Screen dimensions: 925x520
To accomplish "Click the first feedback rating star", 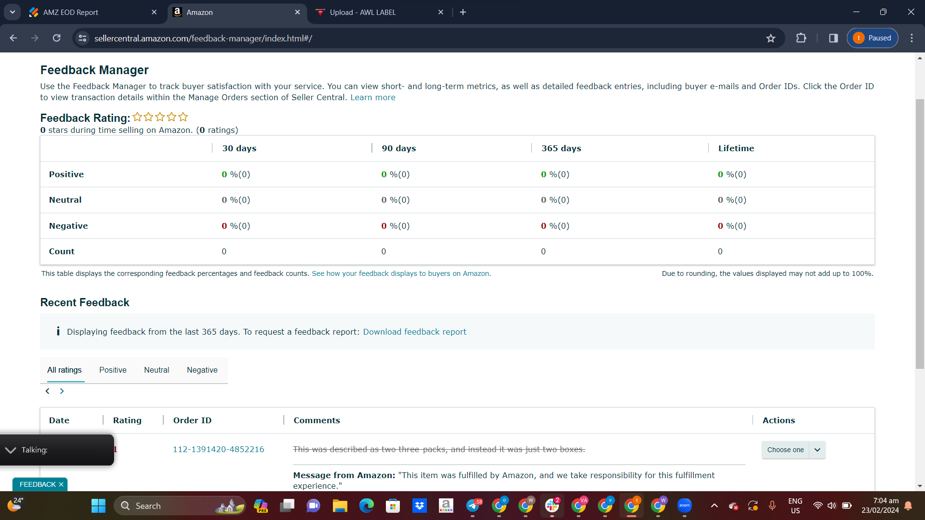I will 137,117.
